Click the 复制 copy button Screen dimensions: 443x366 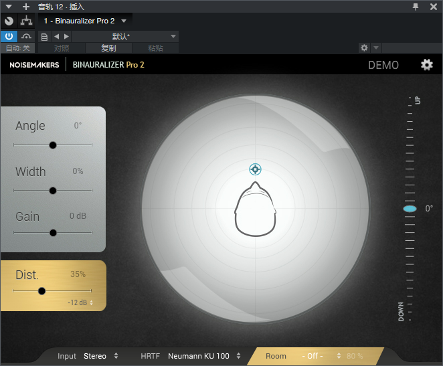[108, 48]
